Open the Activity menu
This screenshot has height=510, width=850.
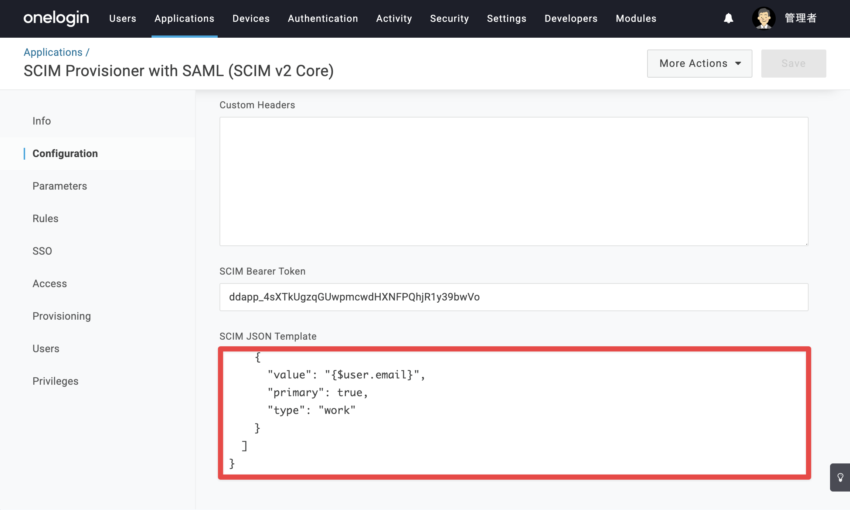point(394,18)
